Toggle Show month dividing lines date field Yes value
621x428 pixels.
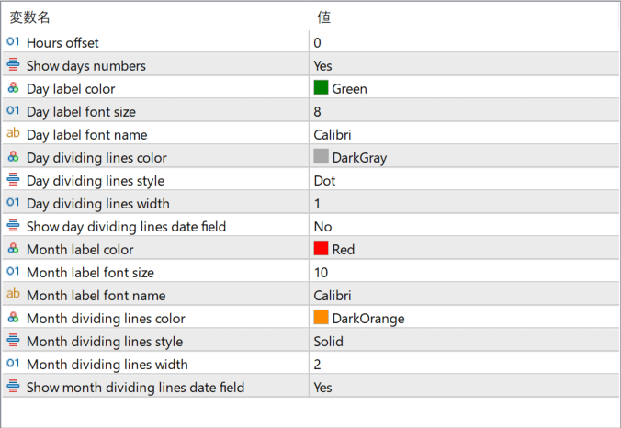coord(464,387)
